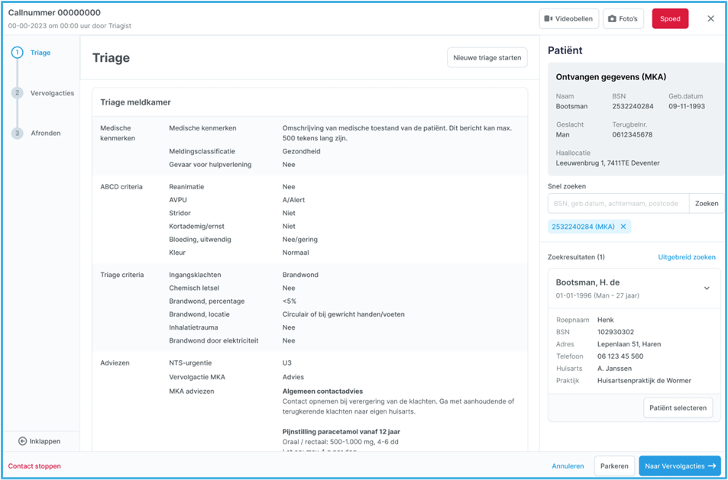Click Nieuwe triage starten button
The image size is (728, 480).
pyautogui.click(x=487, y=58)
